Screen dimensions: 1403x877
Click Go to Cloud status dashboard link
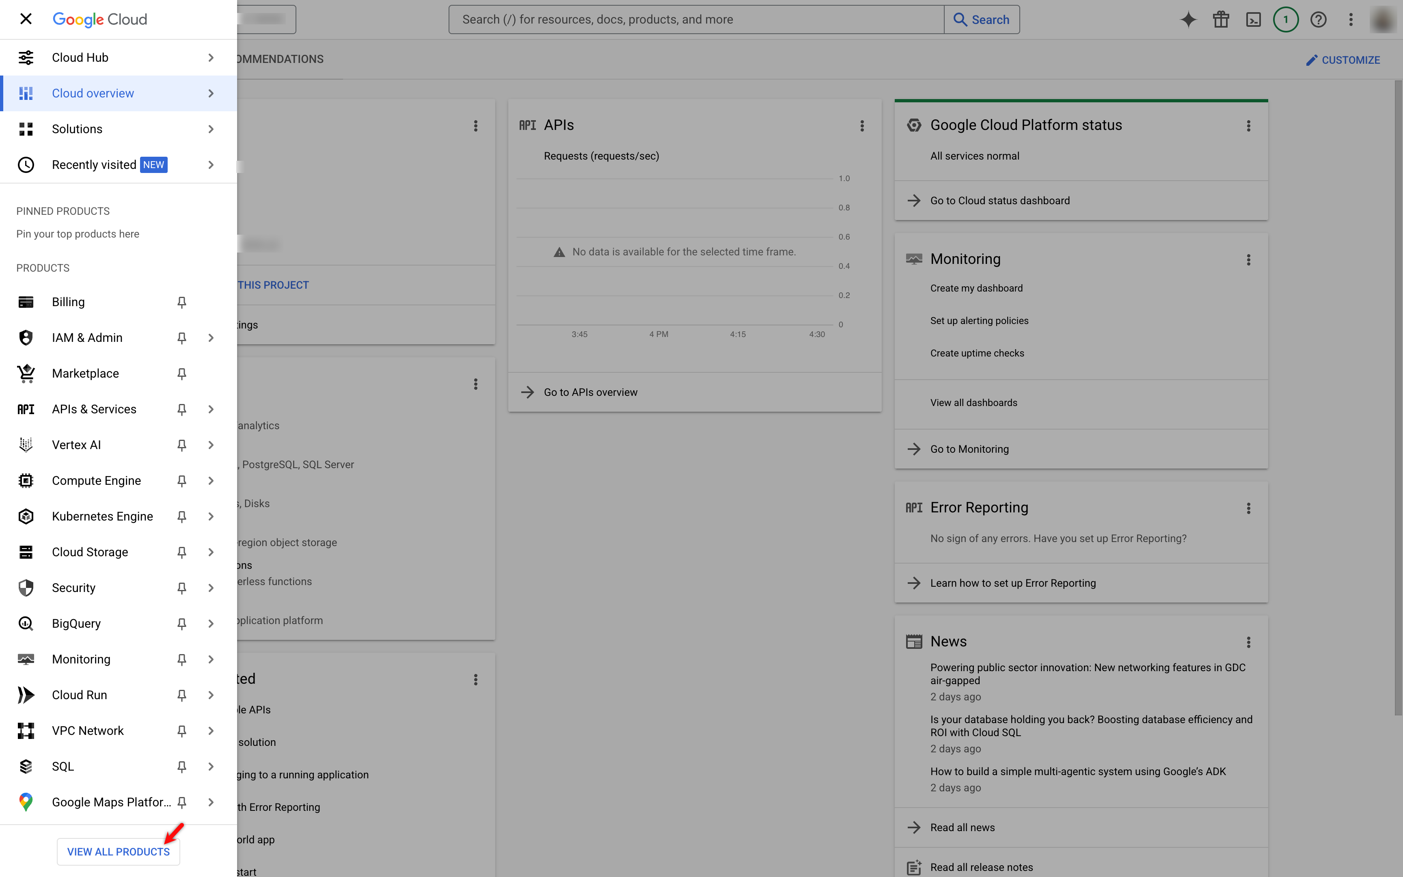point(999,201)
